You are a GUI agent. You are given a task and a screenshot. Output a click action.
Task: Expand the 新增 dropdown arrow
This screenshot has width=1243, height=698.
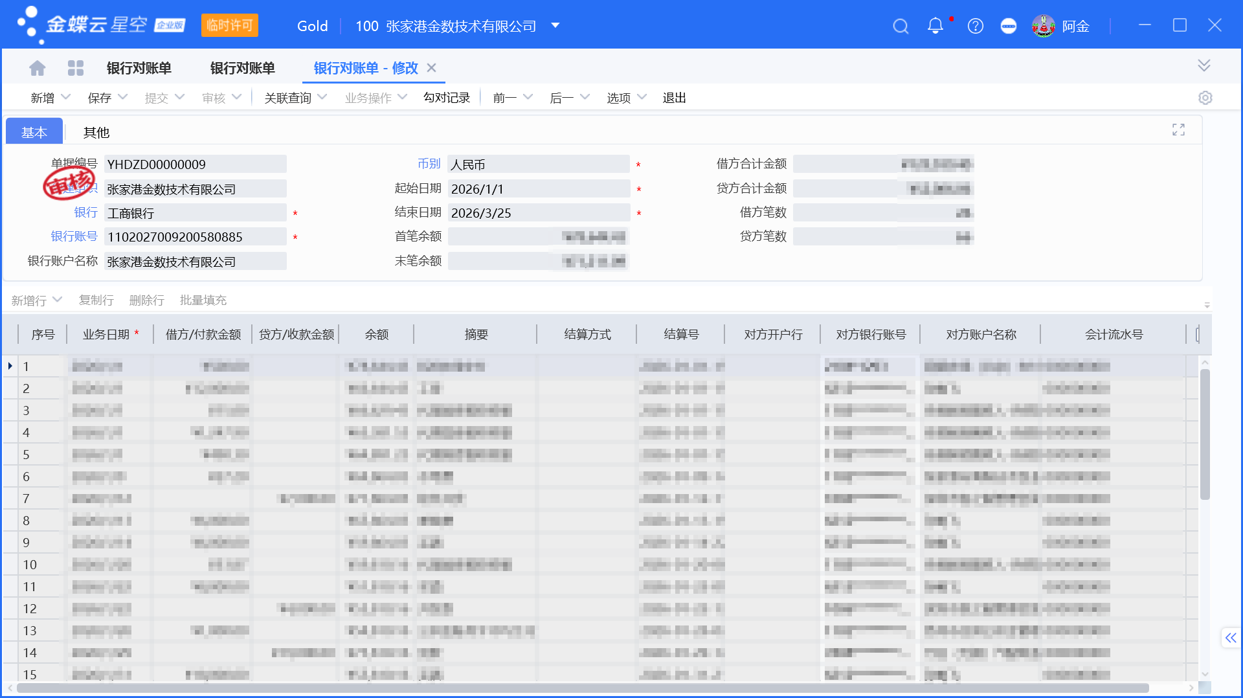pos(65,97)
